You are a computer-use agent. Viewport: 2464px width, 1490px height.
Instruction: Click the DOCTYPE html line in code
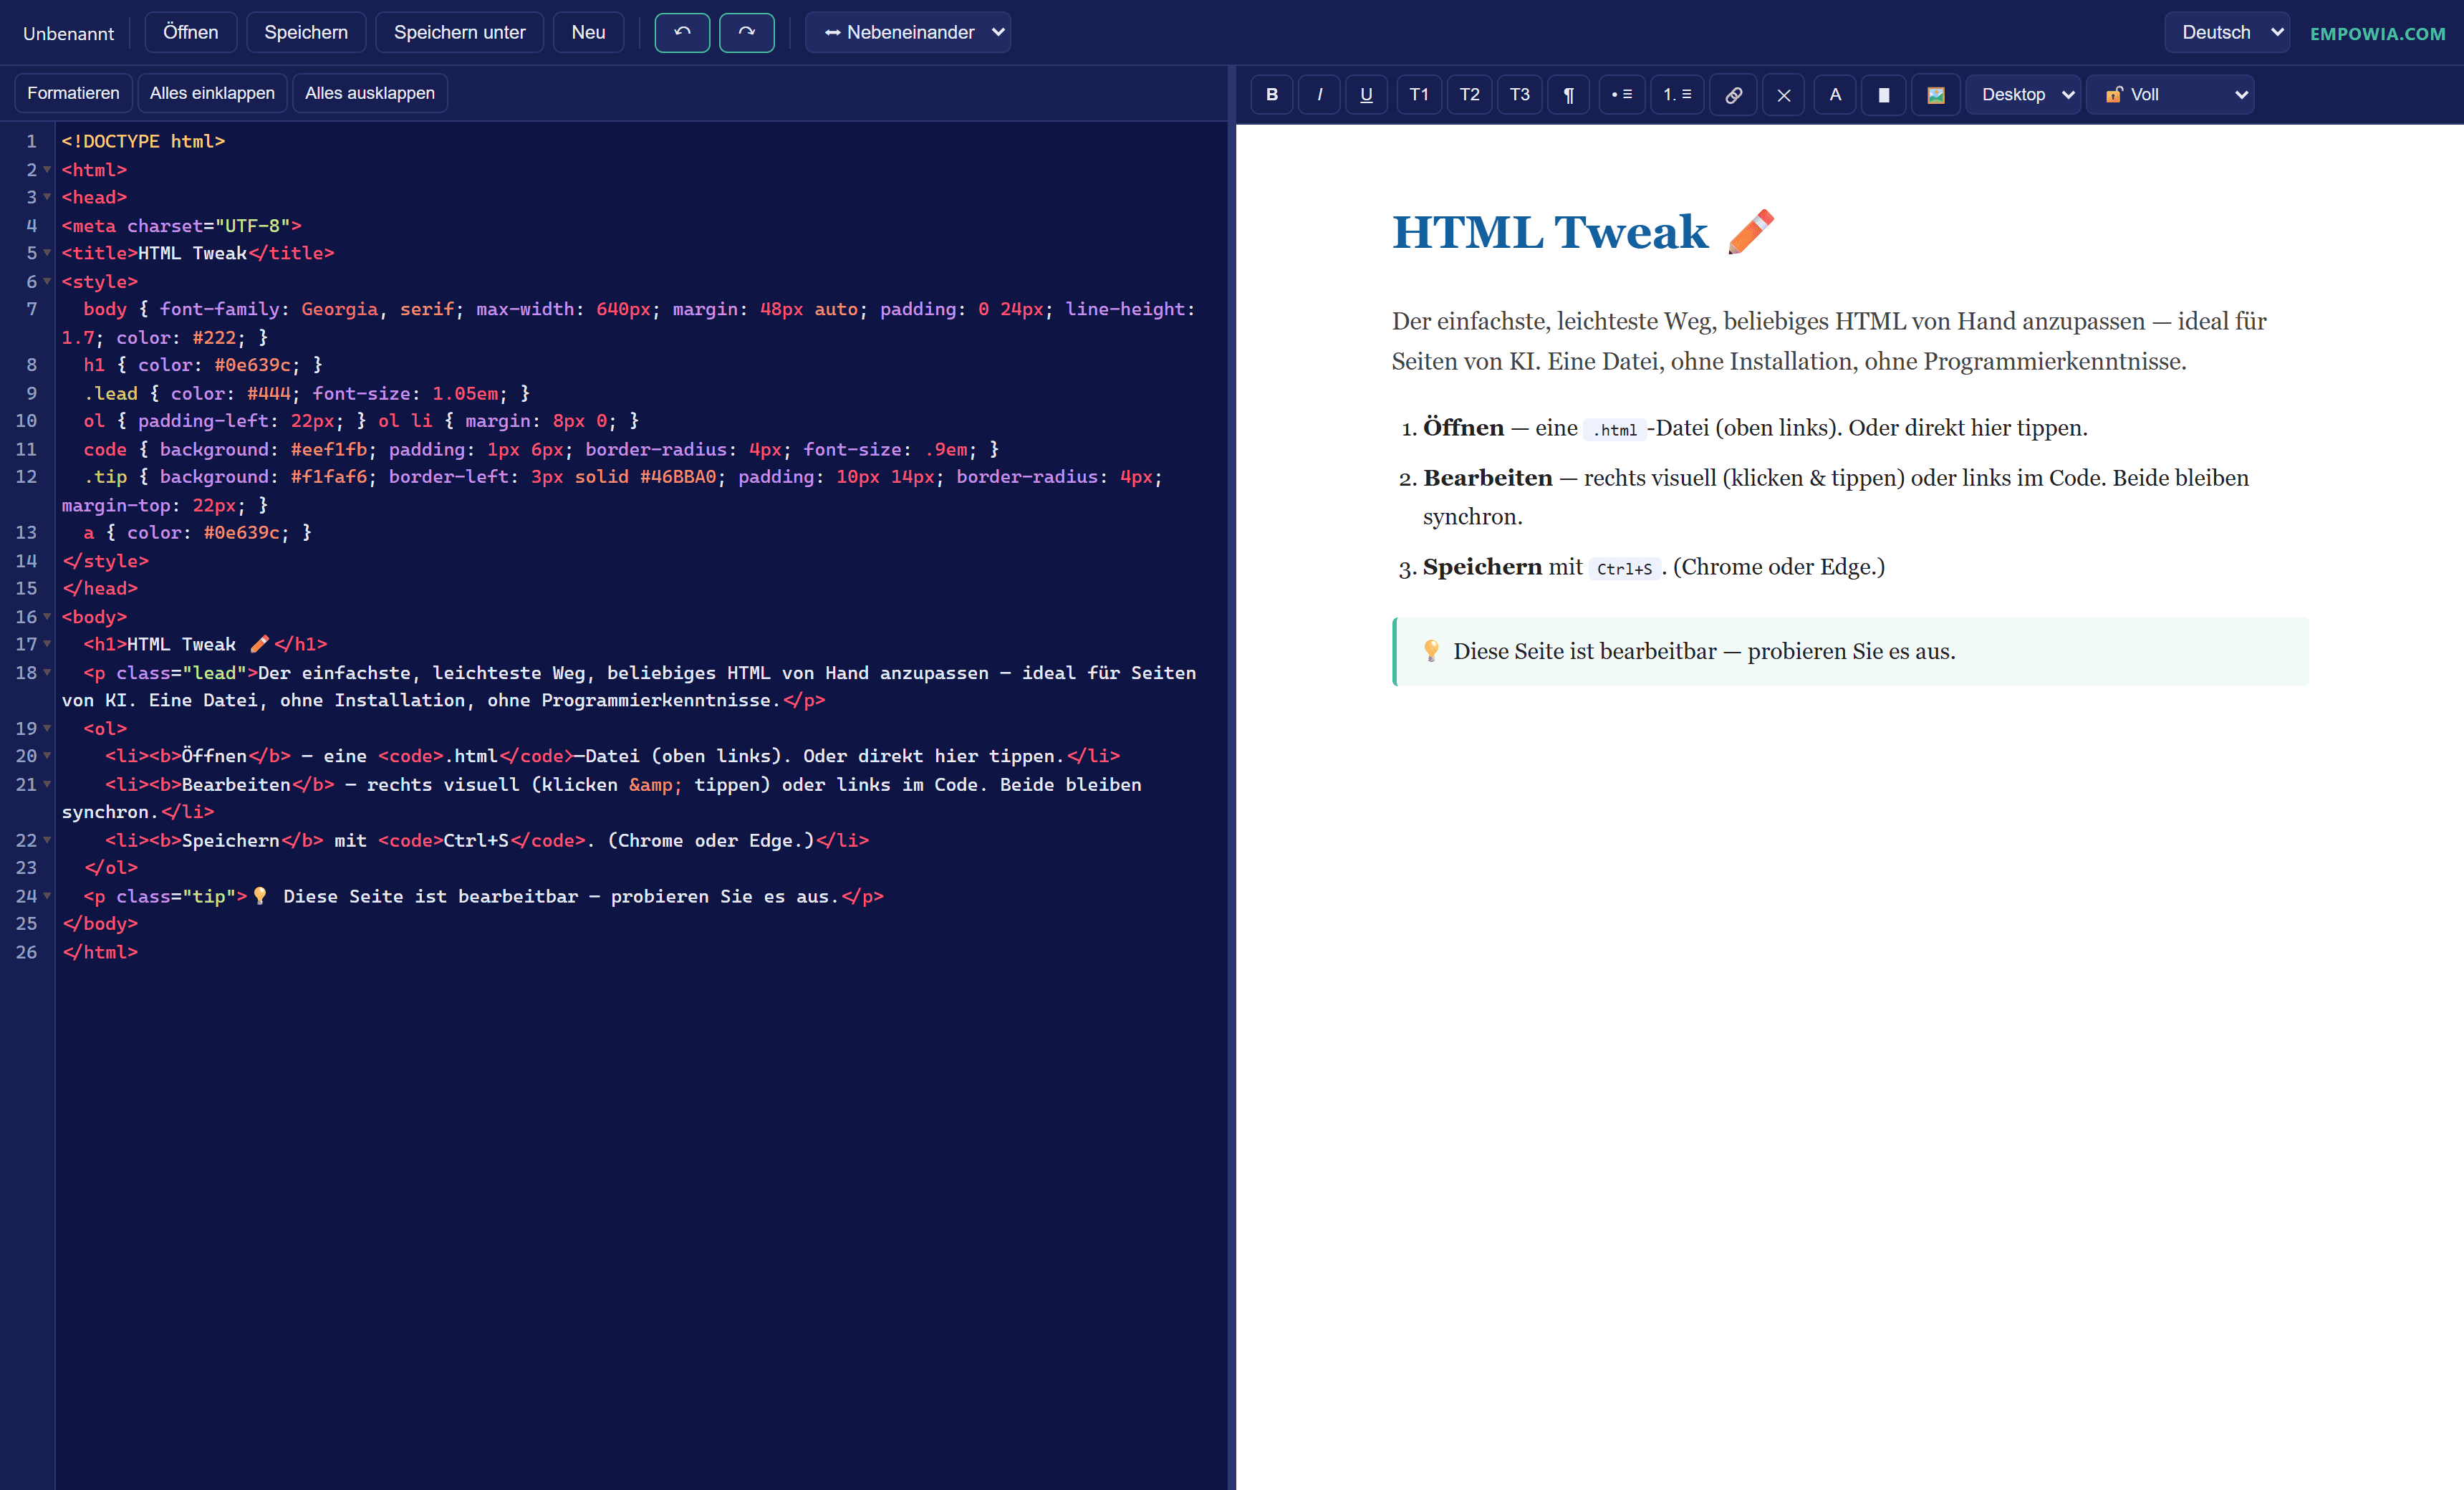click(x=143, y=141)
